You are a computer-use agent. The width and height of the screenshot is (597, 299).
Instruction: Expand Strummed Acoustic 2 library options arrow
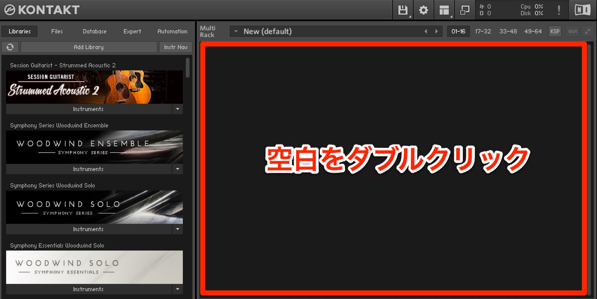click(x=178, y=109)
